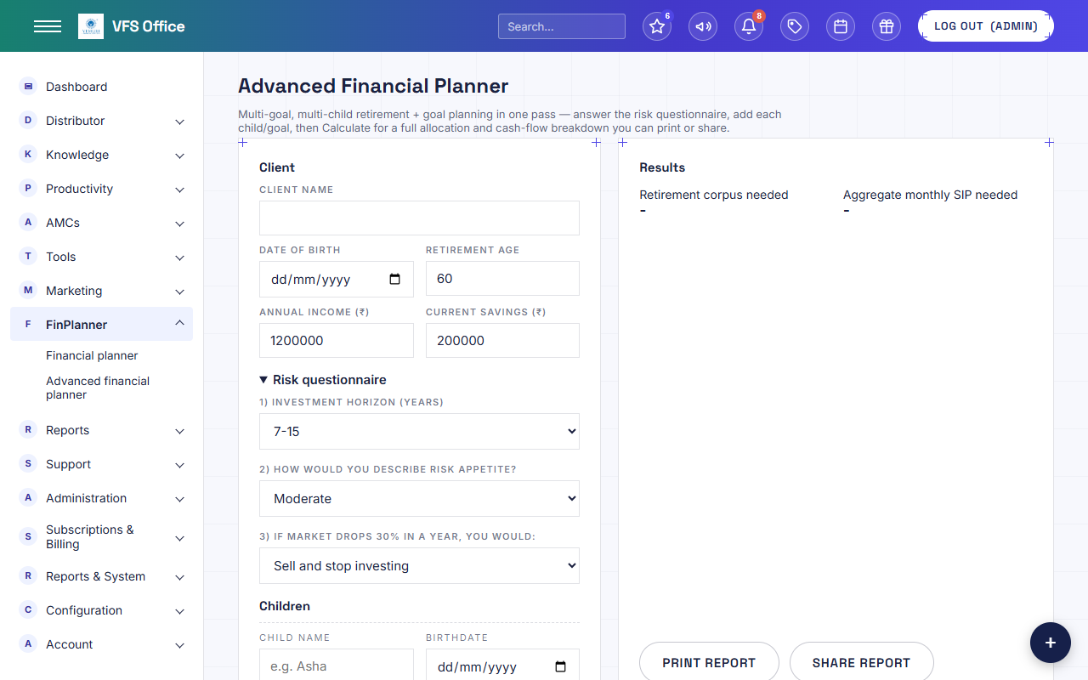The width and height of the screenshot is (1088, 680).
Task: Expand the Productivity menu chevron
Action: pyautogui.click(x=179, y=190)
